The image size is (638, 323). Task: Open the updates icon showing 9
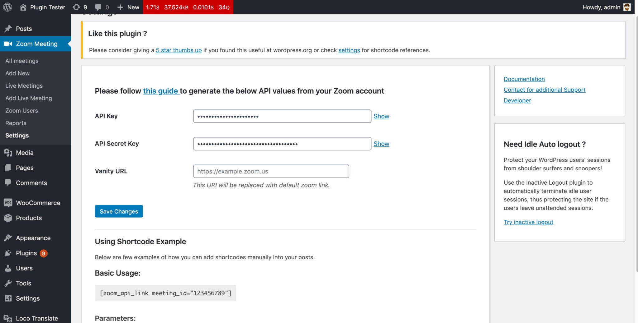[77, 7]
